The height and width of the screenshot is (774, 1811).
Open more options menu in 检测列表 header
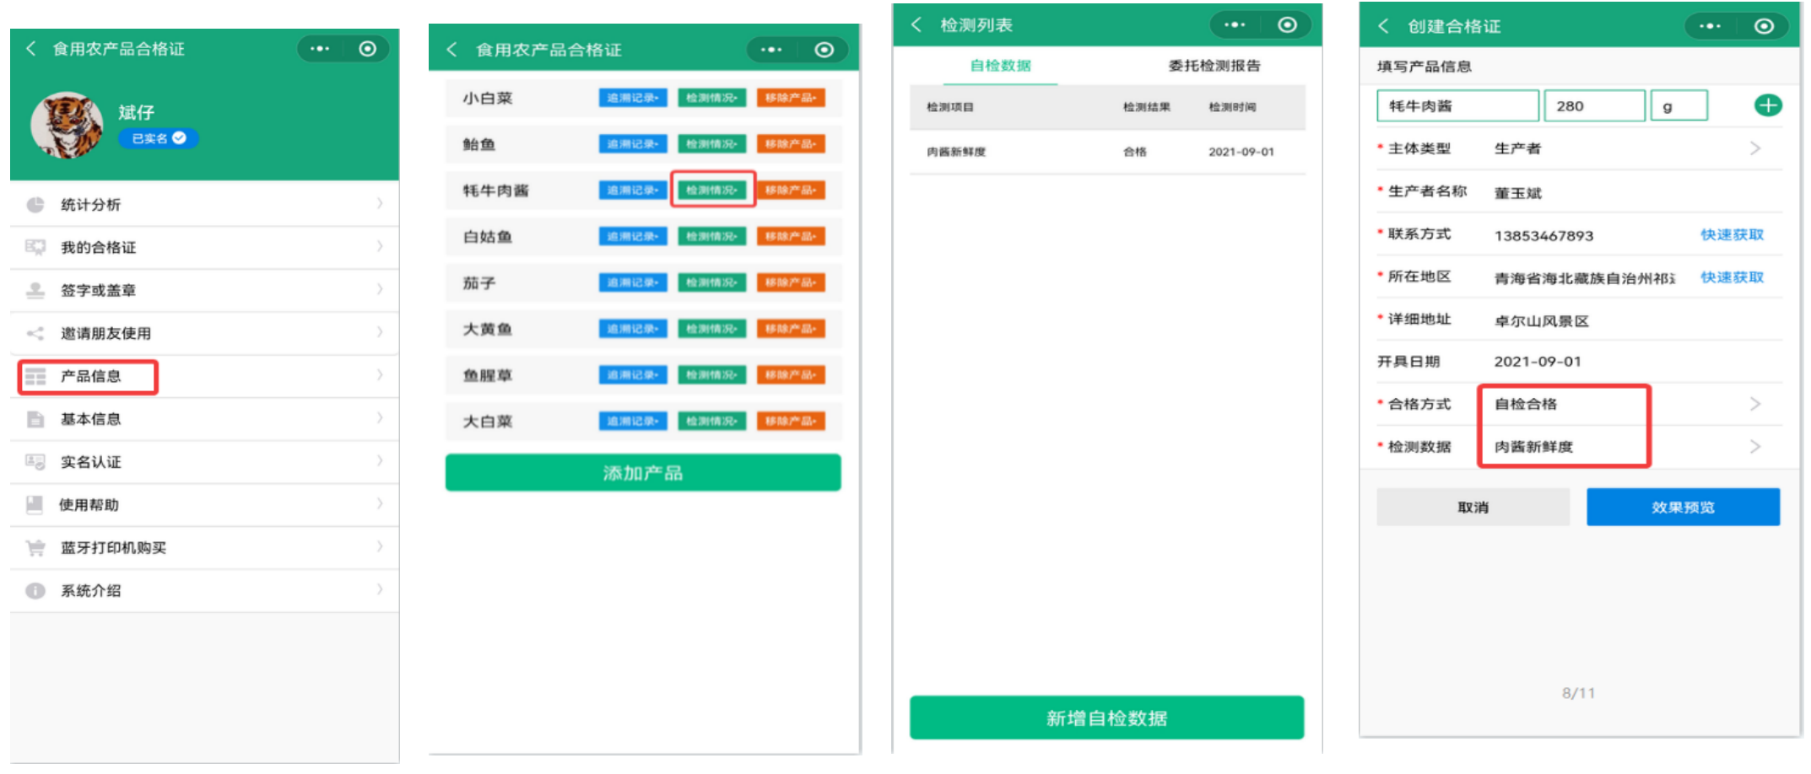point(1235,24)
